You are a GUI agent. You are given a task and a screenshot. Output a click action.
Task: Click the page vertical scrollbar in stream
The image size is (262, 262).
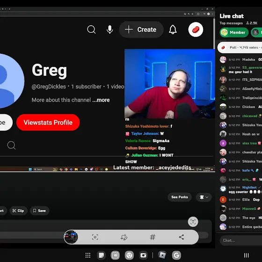tap(214, 33)
